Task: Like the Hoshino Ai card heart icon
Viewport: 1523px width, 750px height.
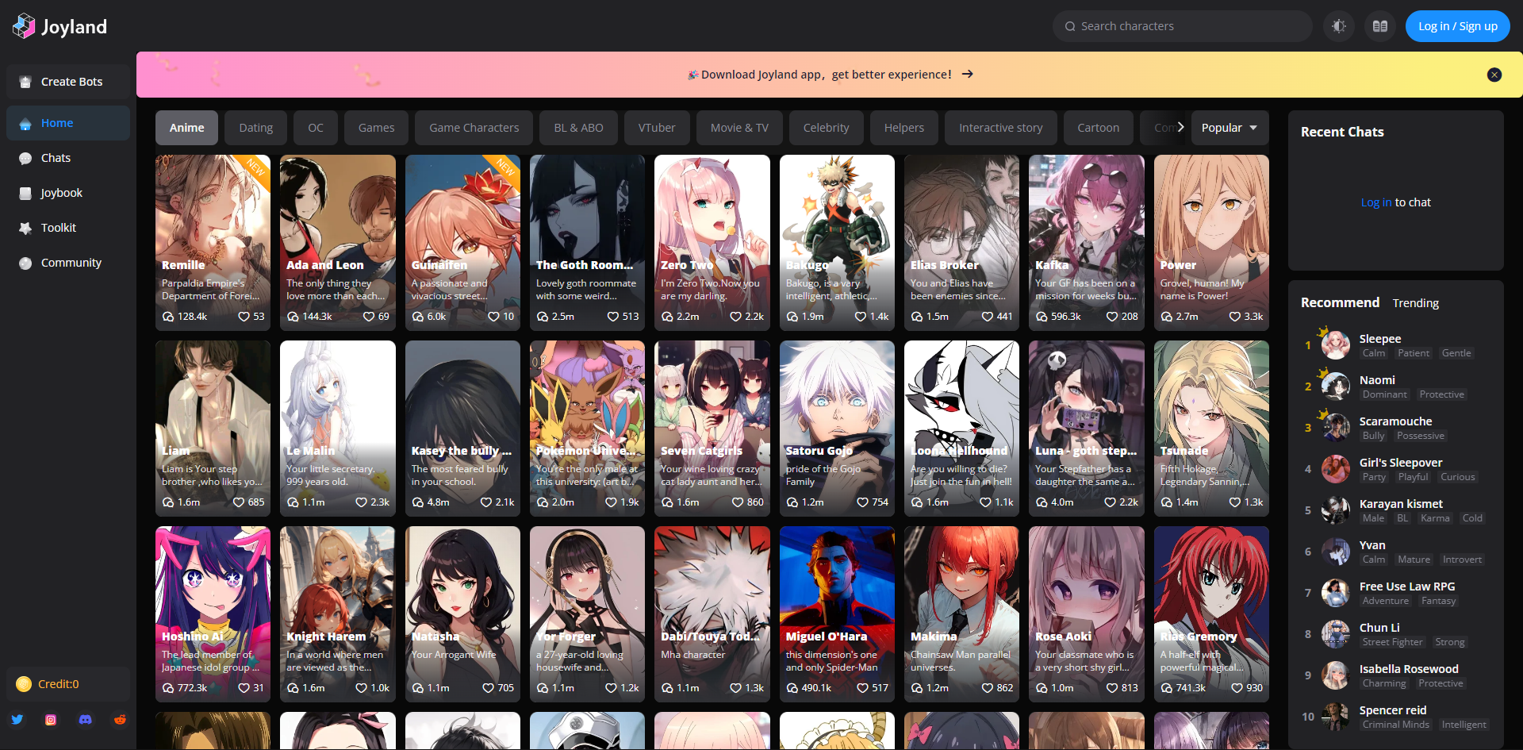Action: (244, 688)
